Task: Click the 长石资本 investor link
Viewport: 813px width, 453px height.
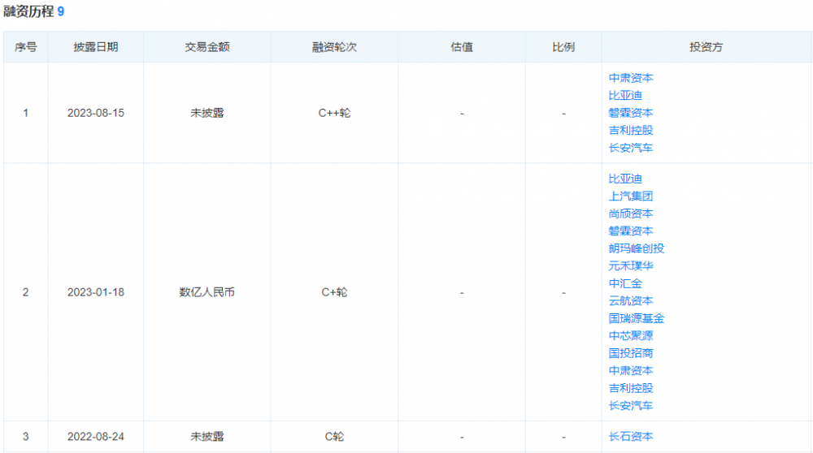Action: 631,437
